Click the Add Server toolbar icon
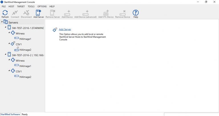 (x=38, y=13)
